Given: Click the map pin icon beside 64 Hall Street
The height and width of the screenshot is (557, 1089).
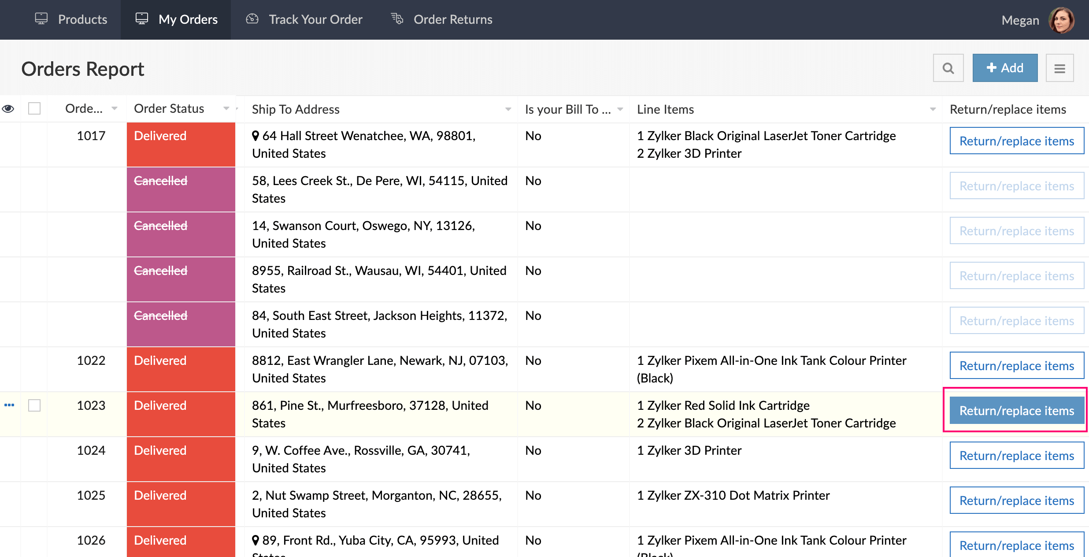Looking at the screenshot, I should click(256, 136).
